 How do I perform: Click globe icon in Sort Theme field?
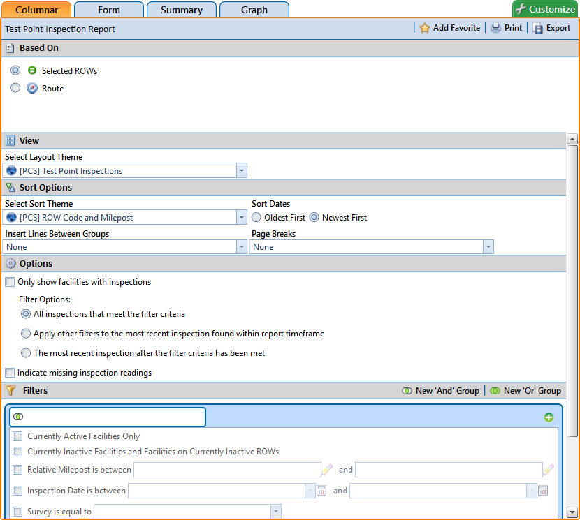[x=11, y=217]
